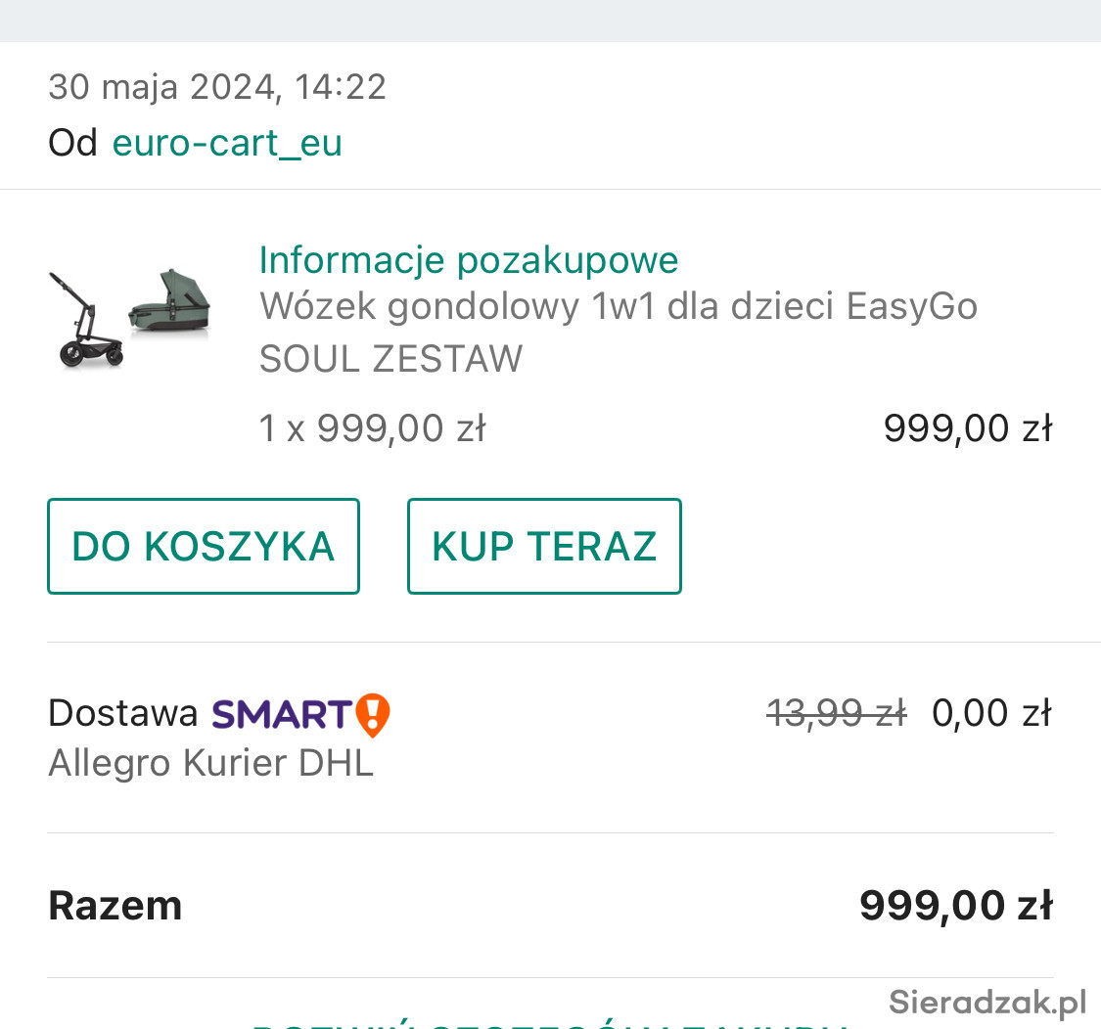Click the bold Razem total label

tap(115, 906)
